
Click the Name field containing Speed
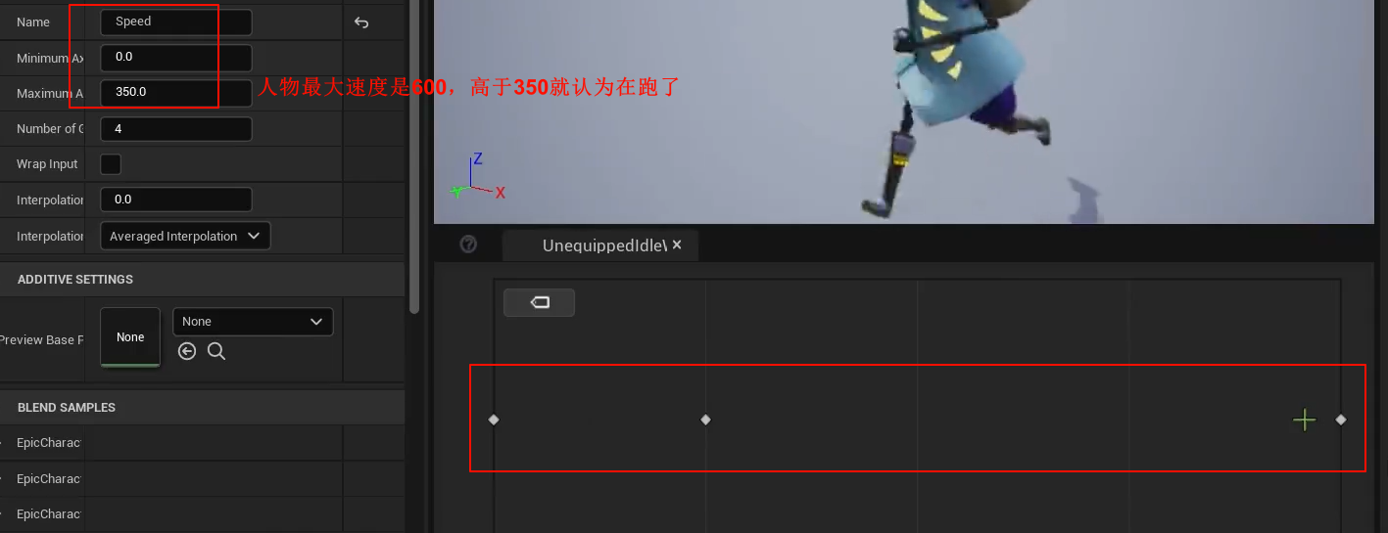(176, 22)
